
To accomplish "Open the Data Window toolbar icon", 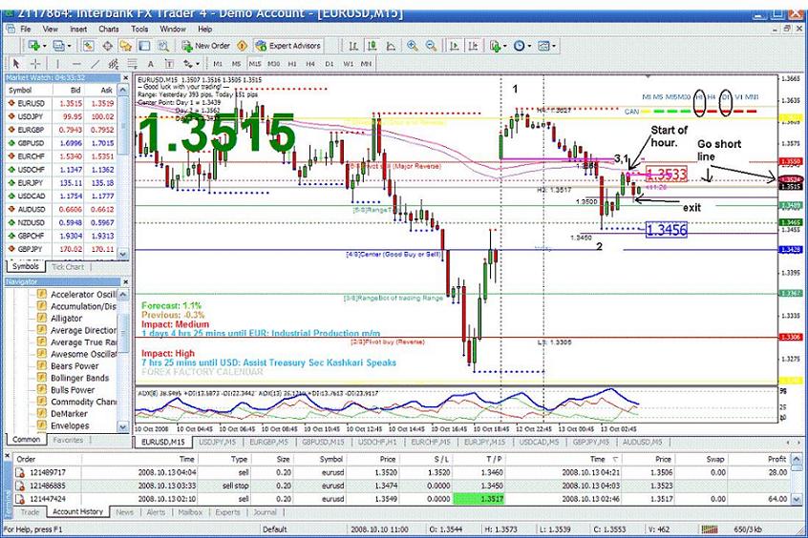I will (107, 46).
